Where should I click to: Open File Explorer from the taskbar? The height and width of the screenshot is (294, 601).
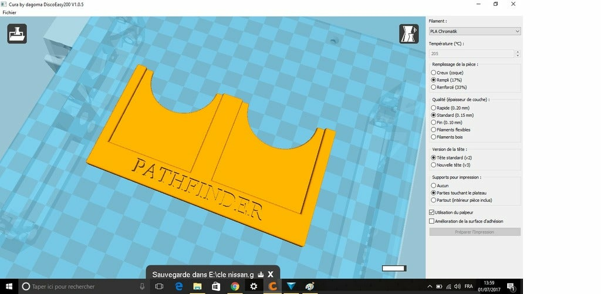click(197, 286)
